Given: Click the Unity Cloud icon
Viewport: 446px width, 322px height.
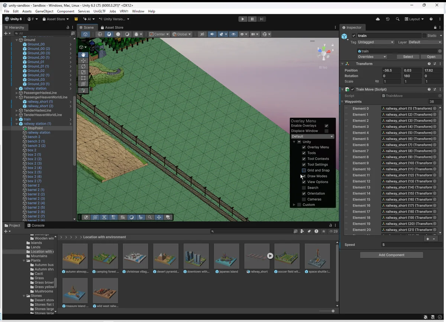Looking at the screenshot, I should (378, 19).
